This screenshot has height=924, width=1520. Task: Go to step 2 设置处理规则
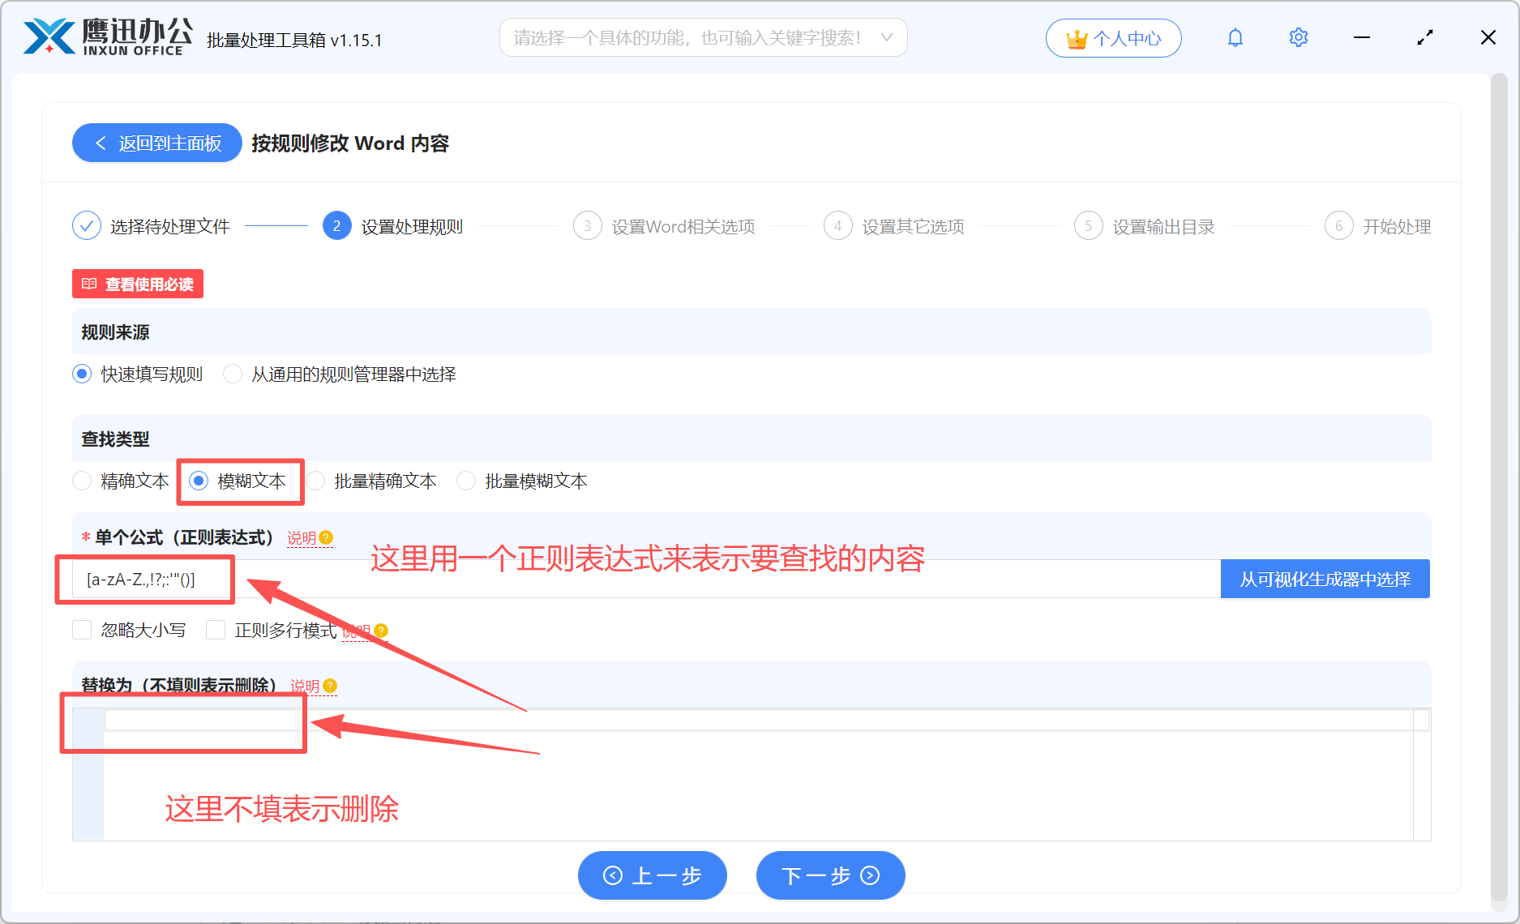click(393, 226)
